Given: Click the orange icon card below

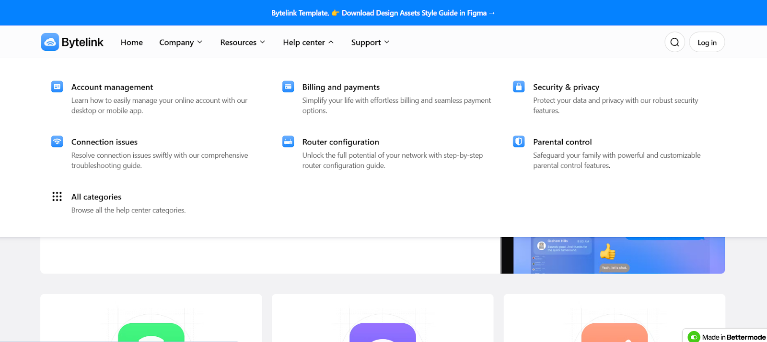Looking at the screenshot, I should point(614,318).
